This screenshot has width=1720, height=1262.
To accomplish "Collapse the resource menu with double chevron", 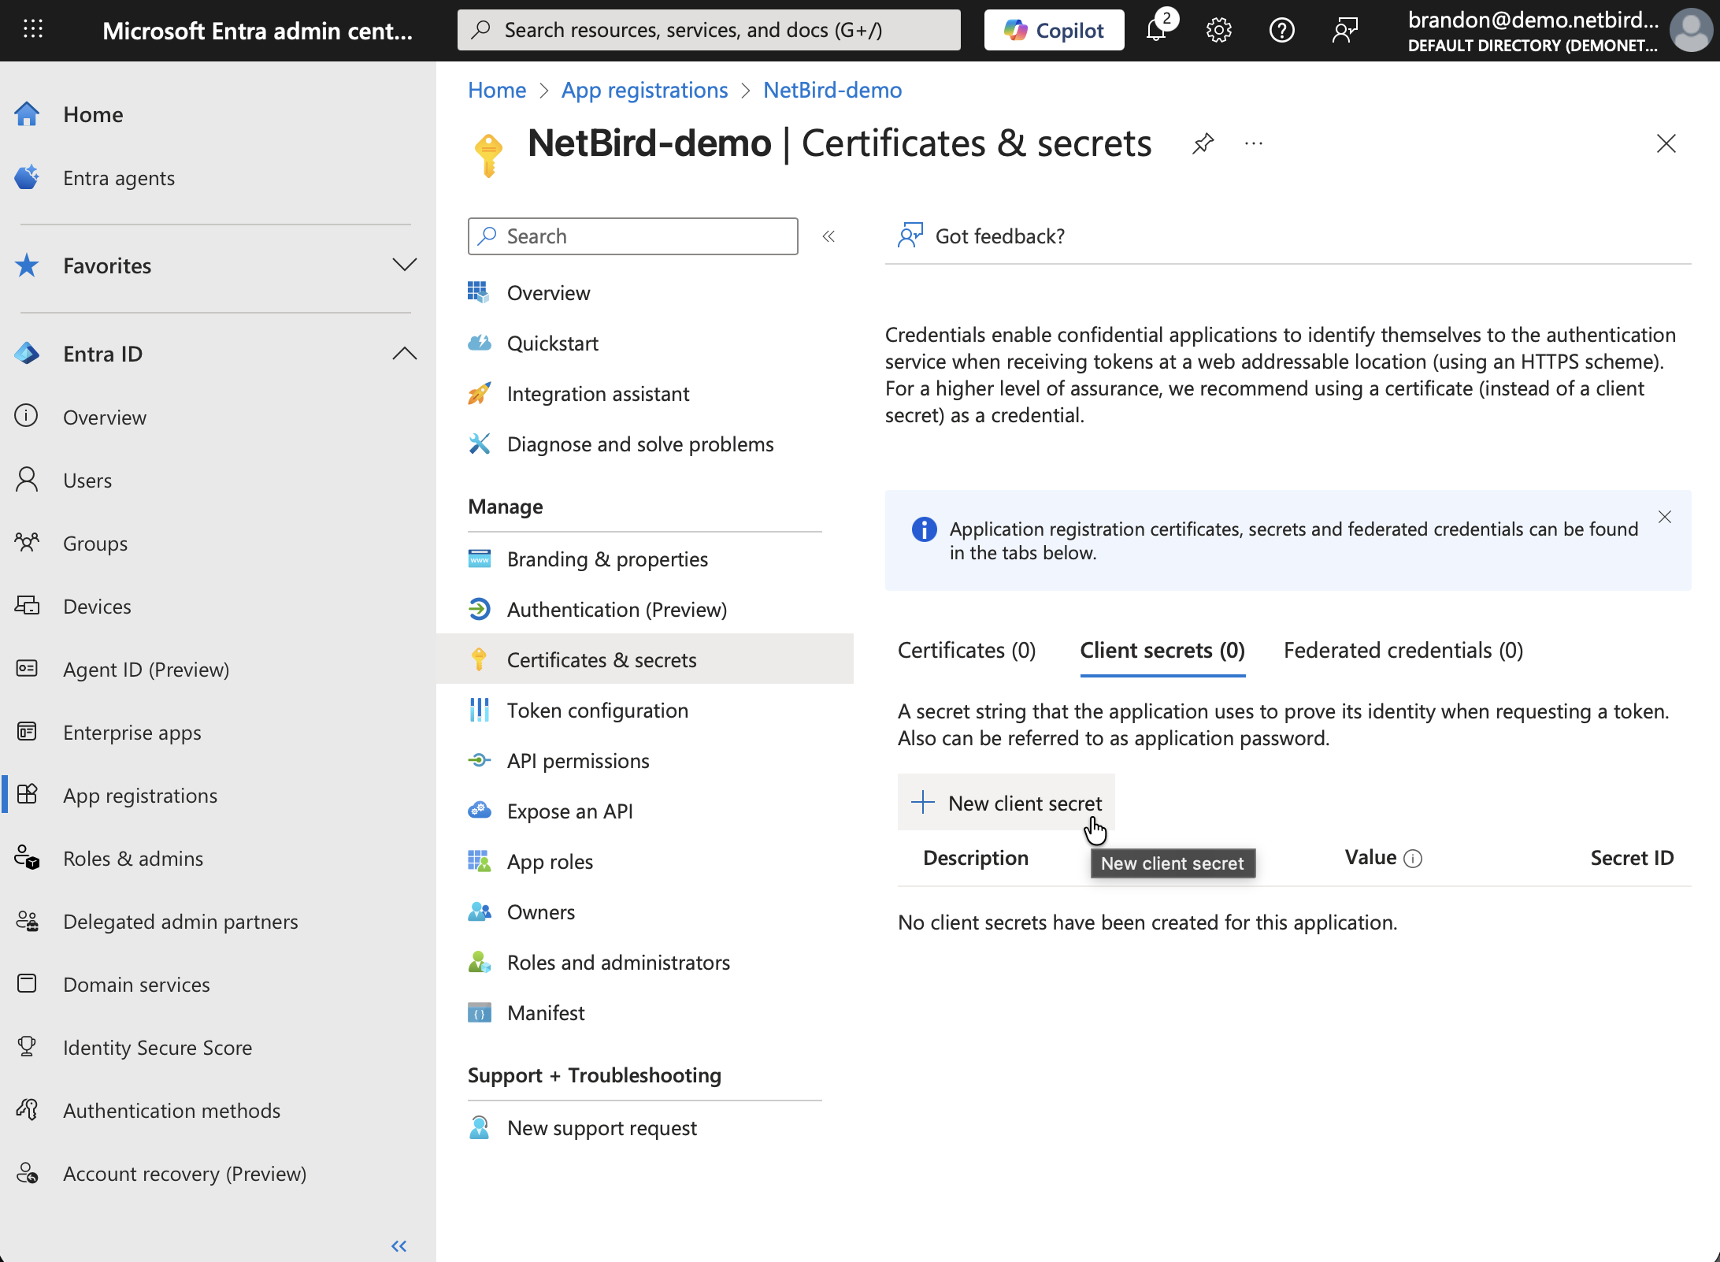I will click(828, 236).
